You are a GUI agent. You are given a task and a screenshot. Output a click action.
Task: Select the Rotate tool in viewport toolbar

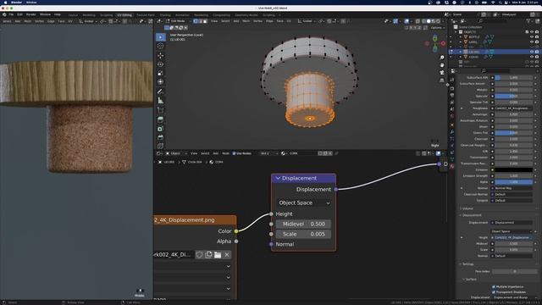pyautogui.click(x=160, y=64)
